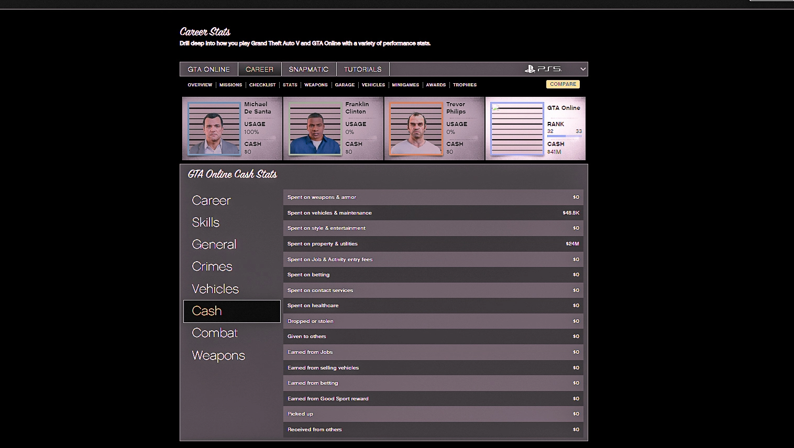Open the SNAPMATIC tab
794x448 pixels.
coord(308,69)
